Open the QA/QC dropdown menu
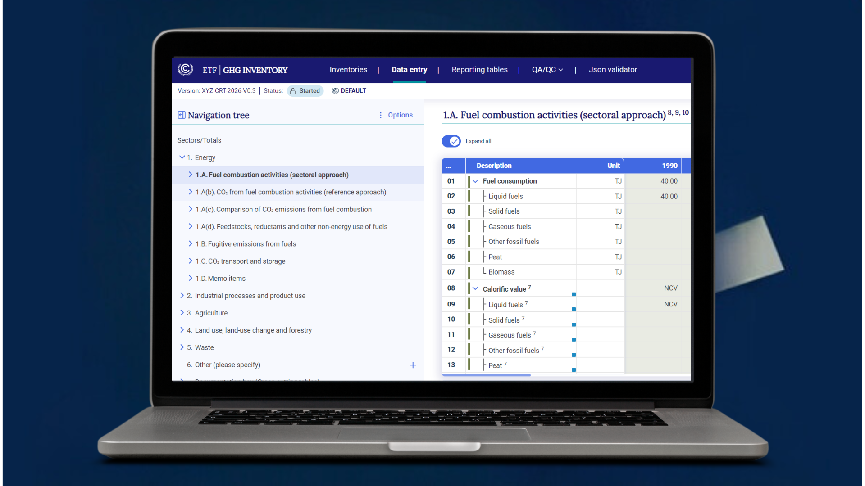865x486 pixels. (547, 70)
